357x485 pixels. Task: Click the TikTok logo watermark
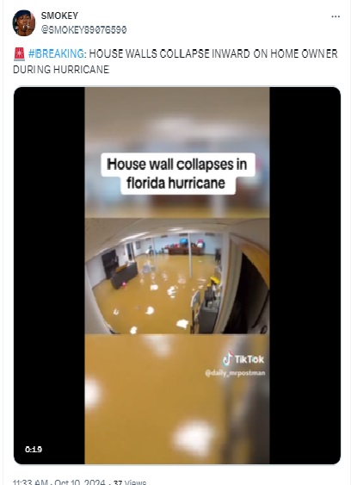243,359
